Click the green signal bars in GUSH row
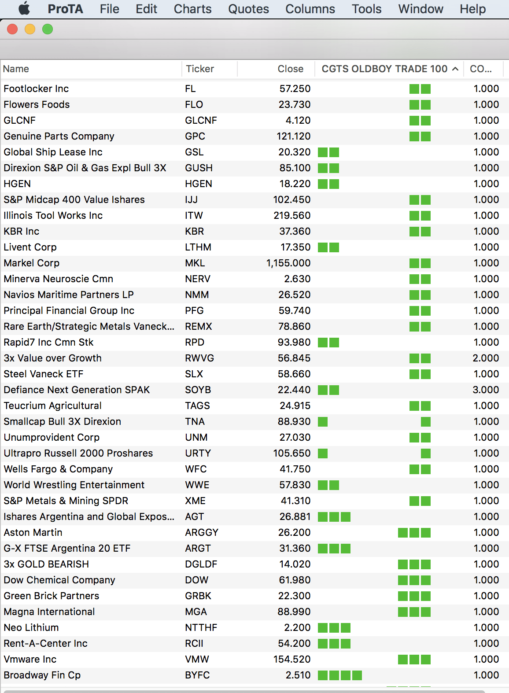Viewport: 509px width, 693px height. tap(328, 168)
